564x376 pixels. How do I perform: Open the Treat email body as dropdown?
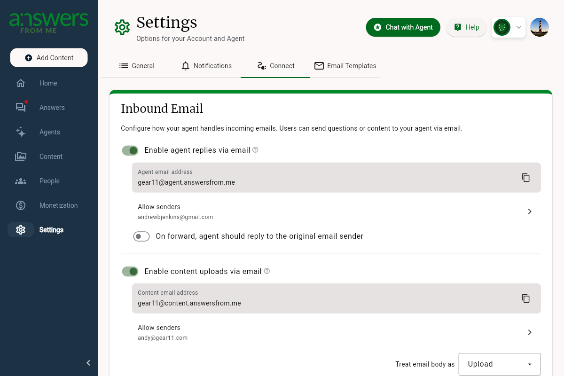[x=499, y=364]
